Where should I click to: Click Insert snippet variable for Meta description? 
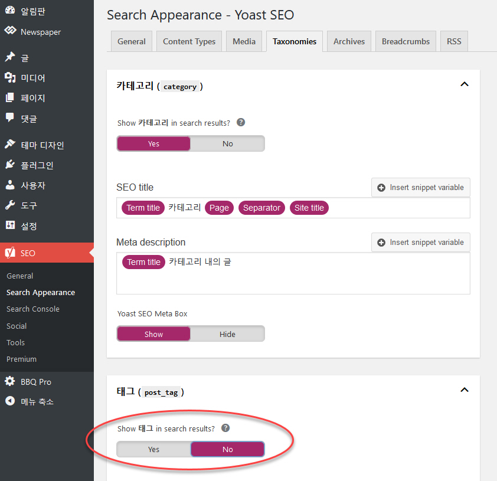(421, 243)
